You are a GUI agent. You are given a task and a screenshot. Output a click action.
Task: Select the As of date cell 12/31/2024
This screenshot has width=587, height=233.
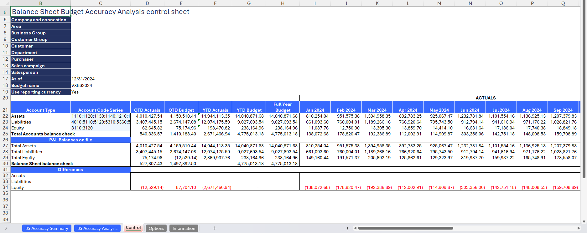point(83,79)
